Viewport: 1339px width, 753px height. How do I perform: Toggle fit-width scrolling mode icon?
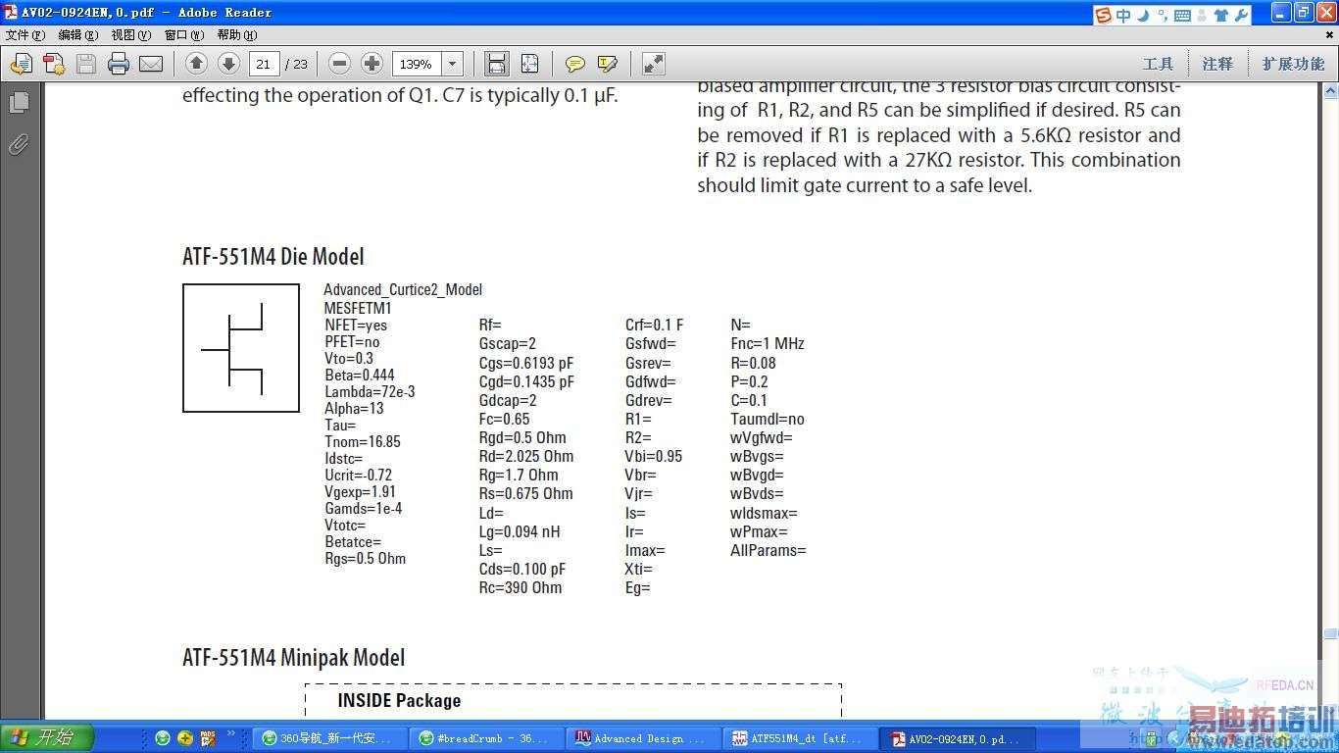(497, 64)
